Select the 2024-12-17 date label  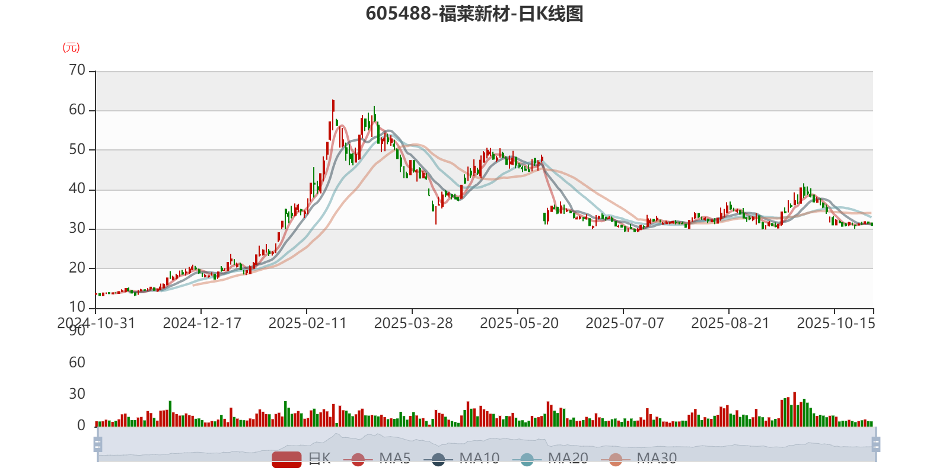tap(202, 324)
